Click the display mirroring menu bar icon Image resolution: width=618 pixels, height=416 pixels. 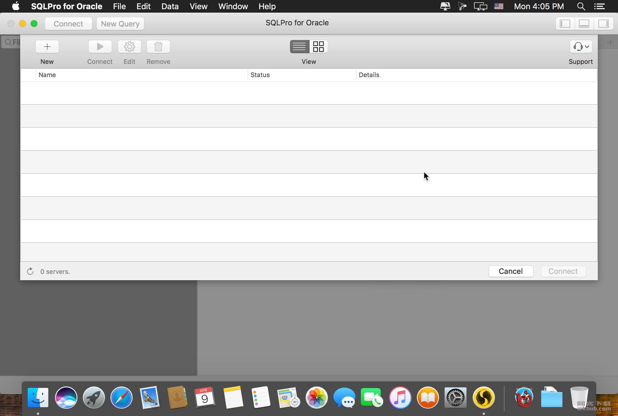480,6
